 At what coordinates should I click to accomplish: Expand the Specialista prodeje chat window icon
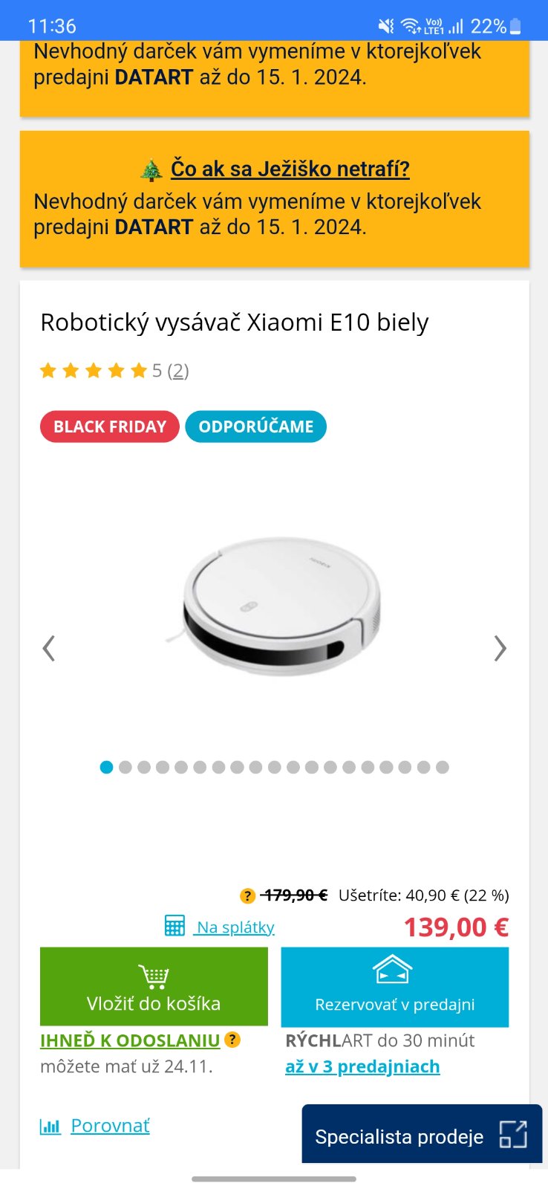tap(512, 1135)
